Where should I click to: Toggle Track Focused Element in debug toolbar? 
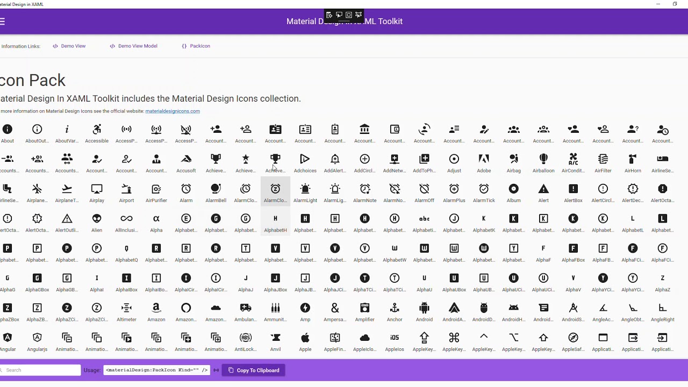pyautogui.click(x=358, y=15)
